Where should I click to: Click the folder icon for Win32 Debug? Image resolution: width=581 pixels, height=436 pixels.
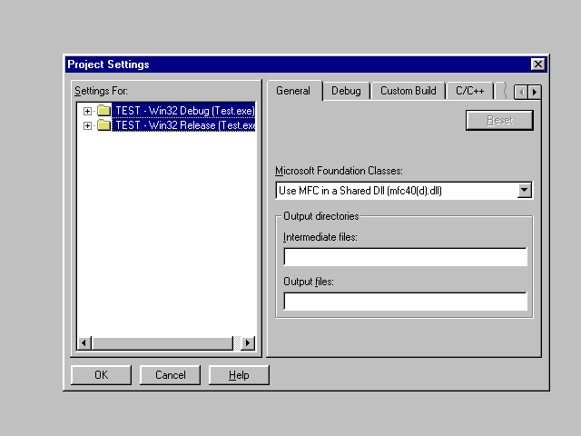click(x=103, y=111)
